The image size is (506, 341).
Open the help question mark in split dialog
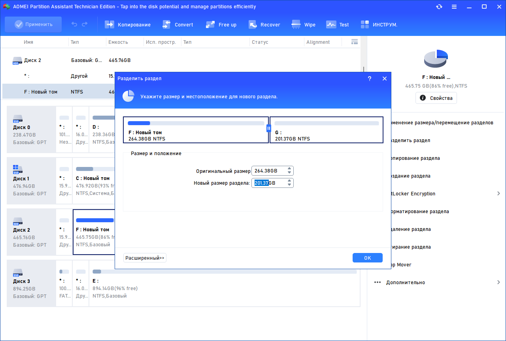click(x=370, y=79)
